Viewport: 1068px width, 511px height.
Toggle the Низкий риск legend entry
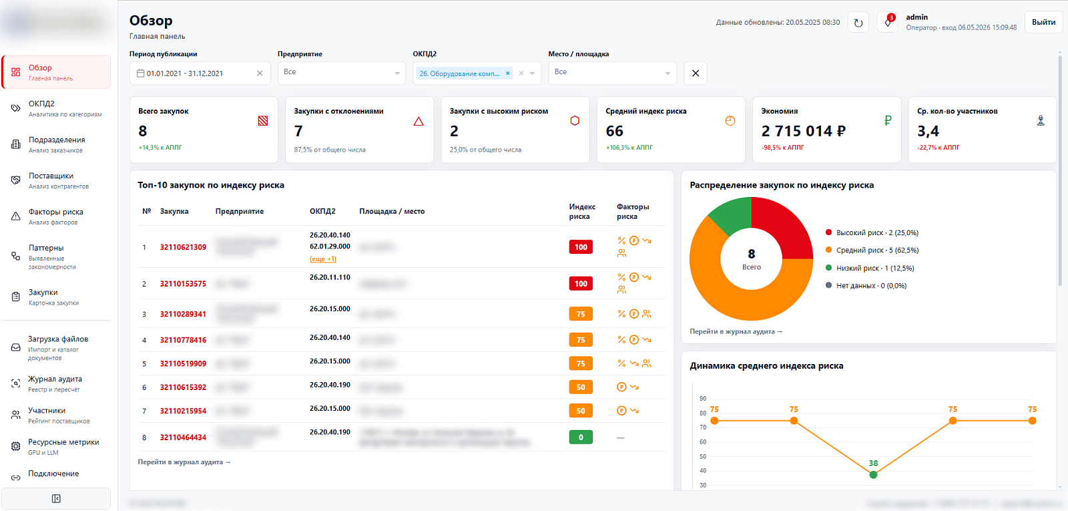point(870,268)
